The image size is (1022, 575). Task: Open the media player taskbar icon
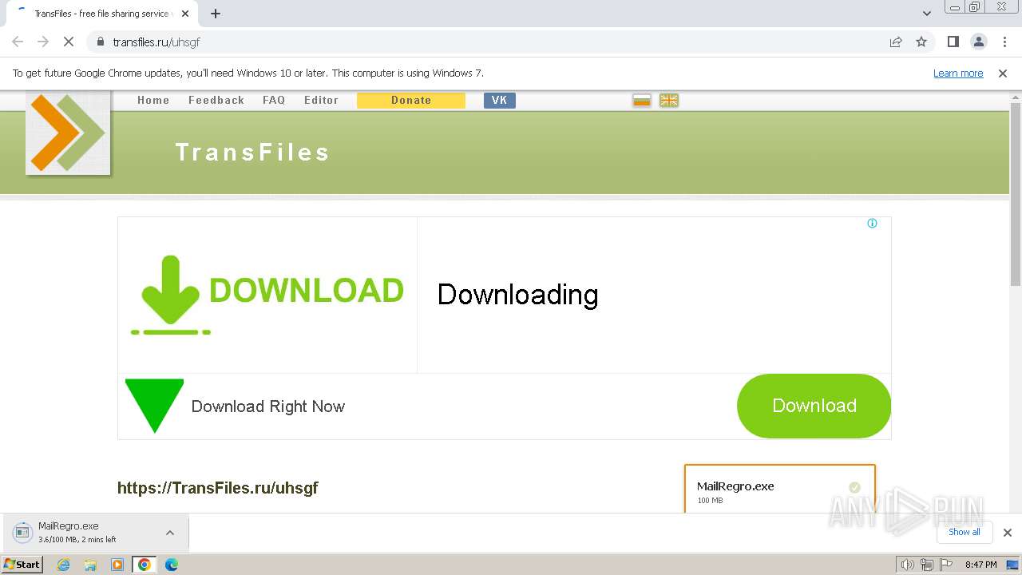[x=117, y=565]
